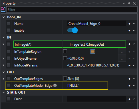
Task: Click the dot marker in Enable row
Action: pos(129,31)
